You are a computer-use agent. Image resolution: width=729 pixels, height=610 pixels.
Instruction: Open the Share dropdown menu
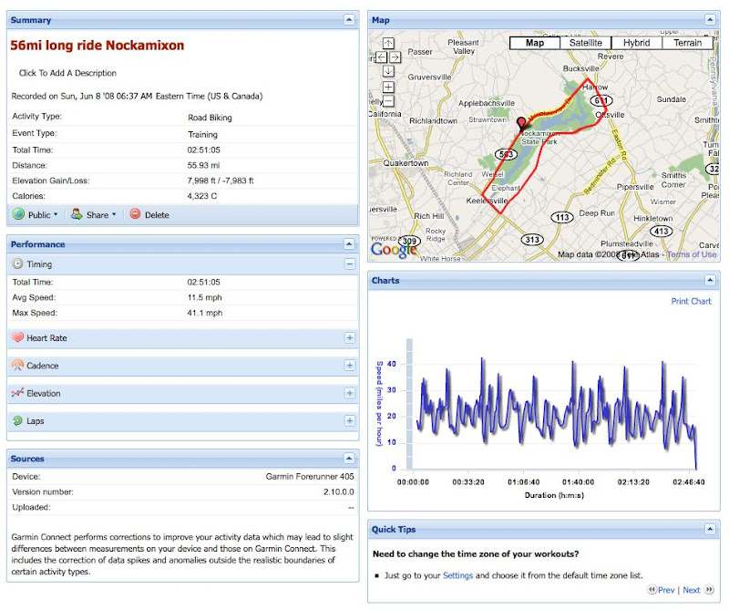point(94,215)
